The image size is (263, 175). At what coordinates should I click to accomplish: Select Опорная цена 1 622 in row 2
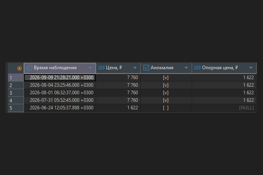coord(224,85)
